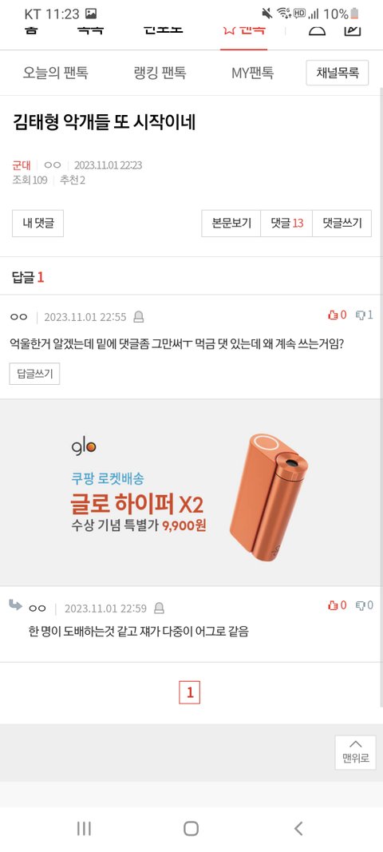The image size is (383, 852).
Task: Reply using the 답글쓰기 button
Action: 34,374
